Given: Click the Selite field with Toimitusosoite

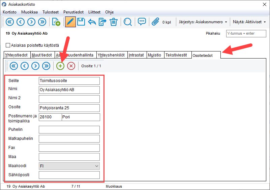Looking at the screenshot, I should coord(69,81).
